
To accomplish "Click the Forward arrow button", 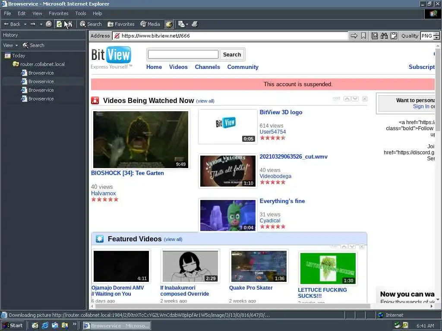I will pyautogui.click(x=33, y=24).
